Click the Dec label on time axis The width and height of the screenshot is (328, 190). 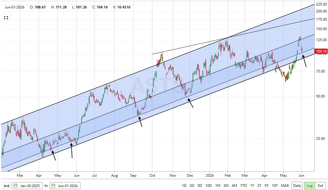(190, 175)
